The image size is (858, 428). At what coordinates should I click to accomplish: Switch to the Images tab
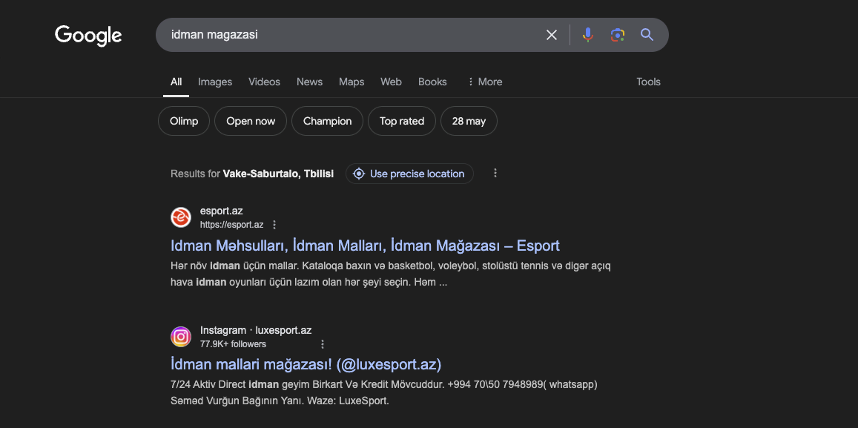pos(215,82)
